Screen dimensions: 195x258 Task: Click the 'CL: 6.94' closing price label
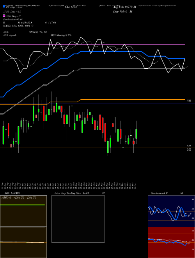tap(71, 7)
